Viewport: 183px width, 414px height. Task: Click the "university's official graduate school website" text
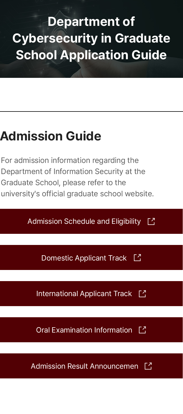(x=77, y=194)
